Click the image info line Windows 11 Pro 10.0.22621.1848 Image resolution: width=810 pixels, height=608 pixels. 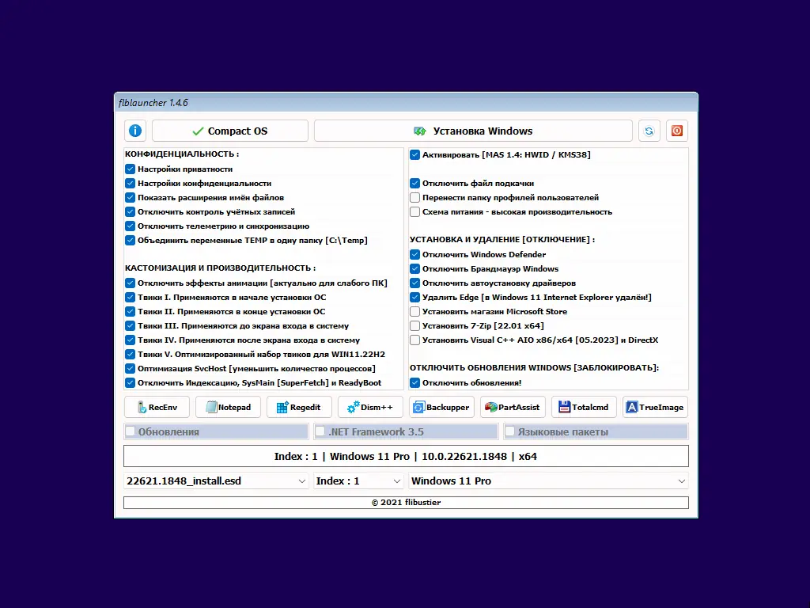pyautogui.click(x=406, y=457)
